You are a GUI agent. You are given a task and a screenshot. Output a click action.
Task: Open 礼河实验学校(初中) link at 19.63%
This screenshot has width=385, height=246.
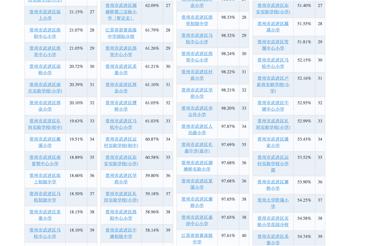pos(45,124)
